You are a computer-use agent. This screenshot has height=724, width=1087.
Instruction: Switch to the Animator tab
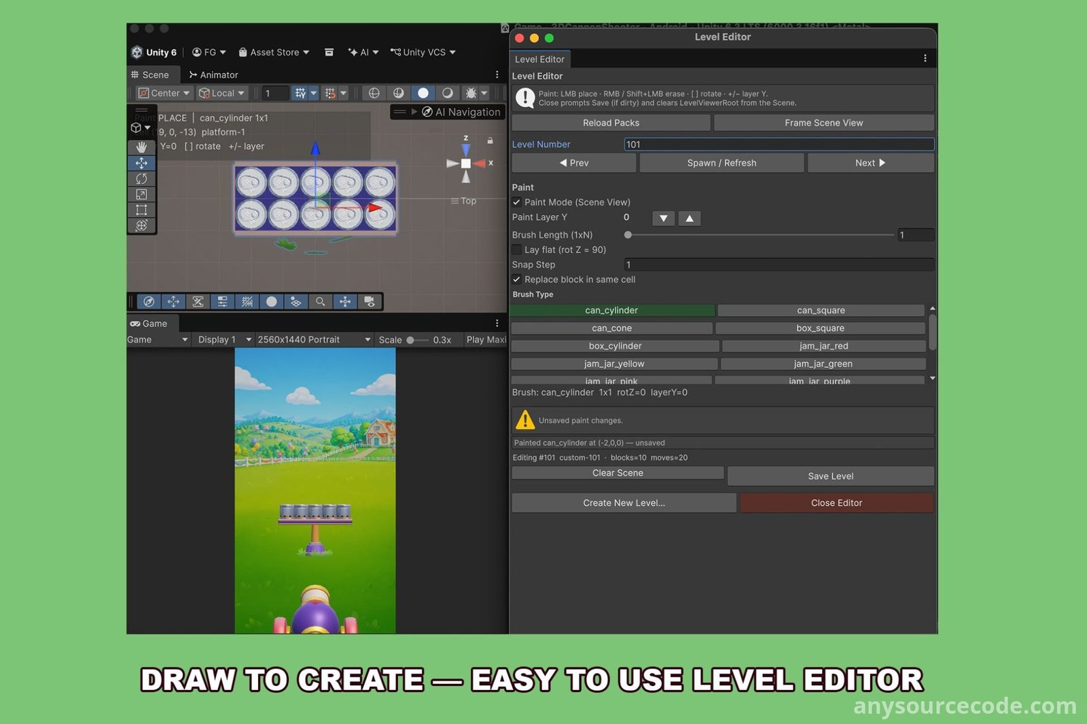213,75
